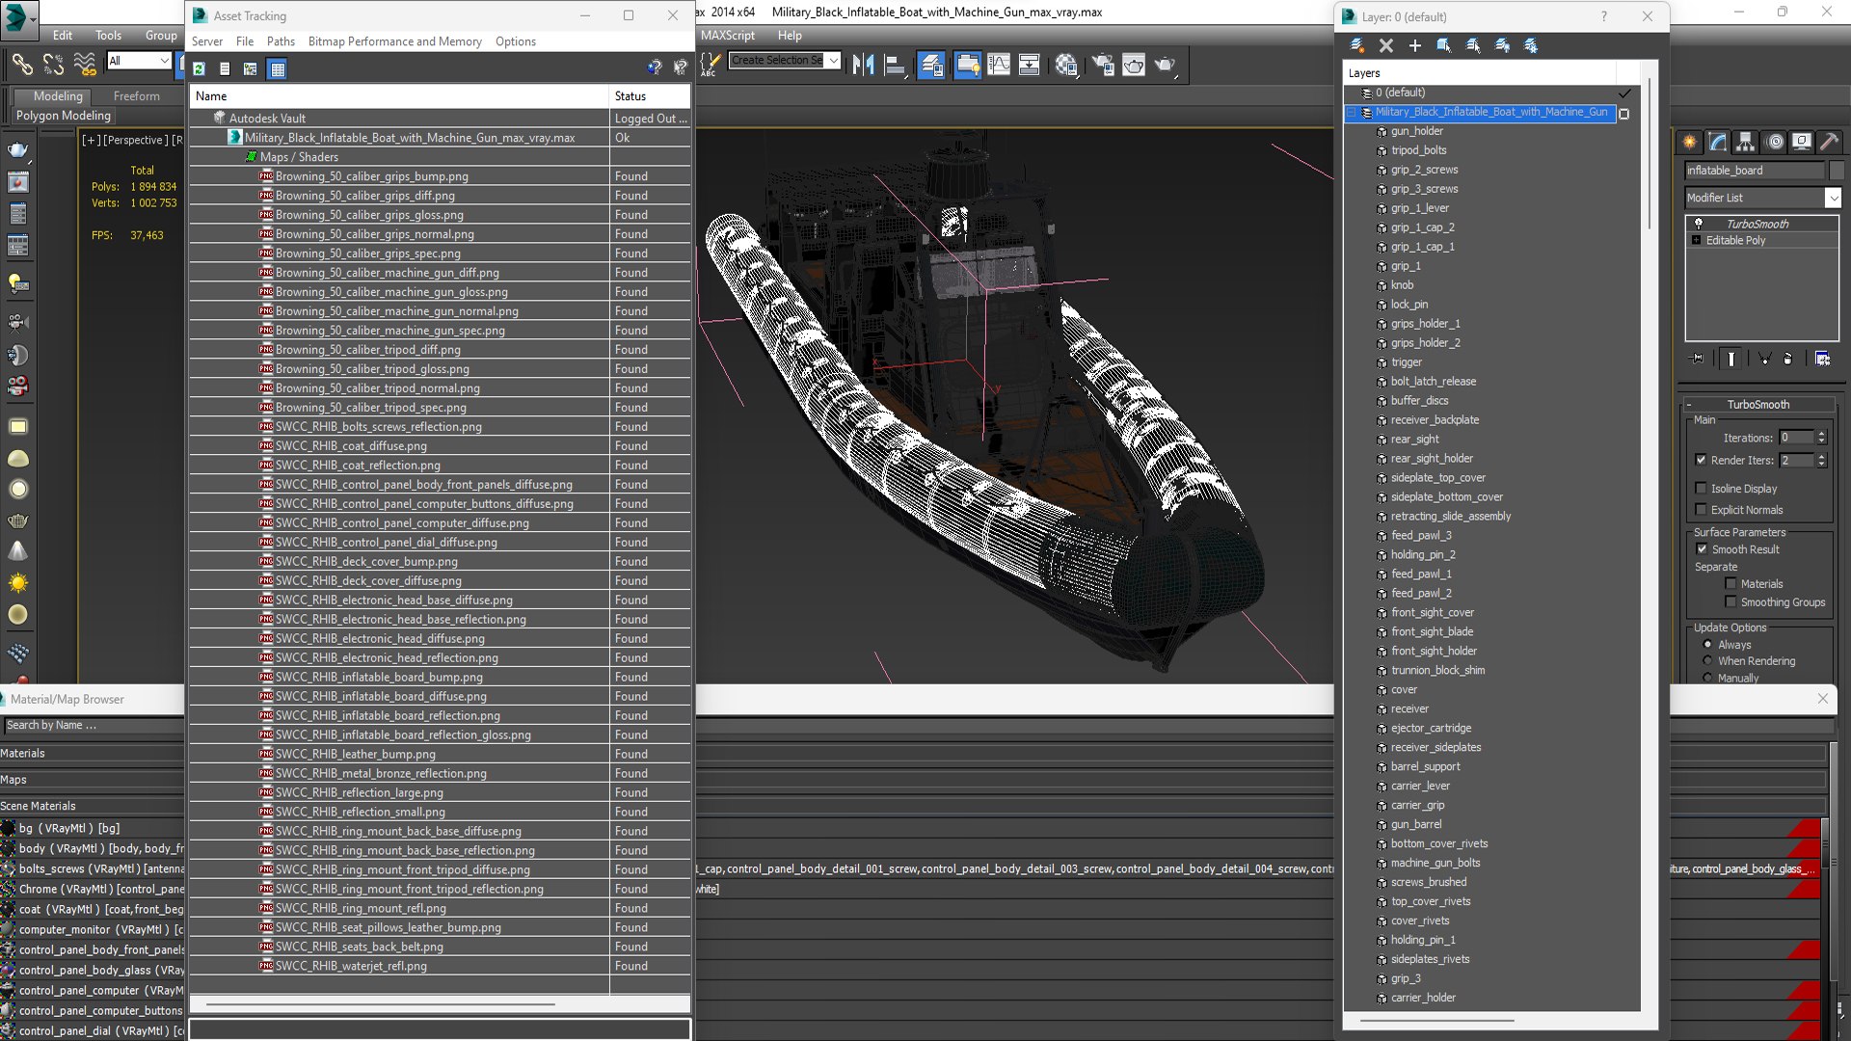Create new layer in Layer dialog
This screenshot has height=1041, width=1851.
[x=1357, y=45]
